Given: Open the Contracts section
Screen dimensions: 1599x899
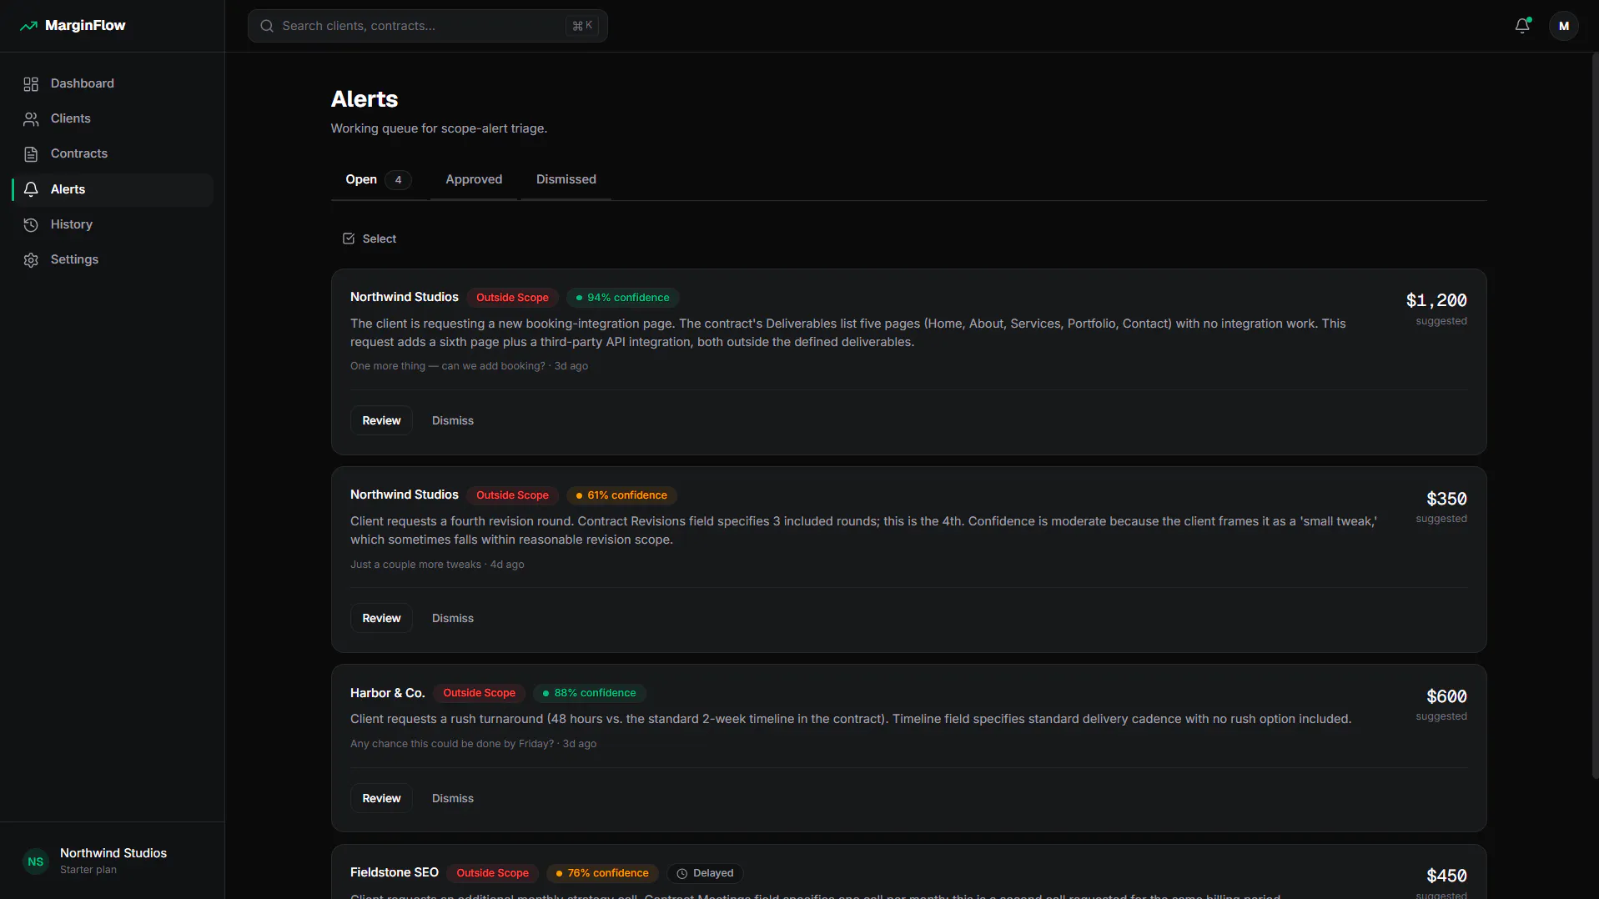Looking at the screenshot, I should (x=113, y=153).
